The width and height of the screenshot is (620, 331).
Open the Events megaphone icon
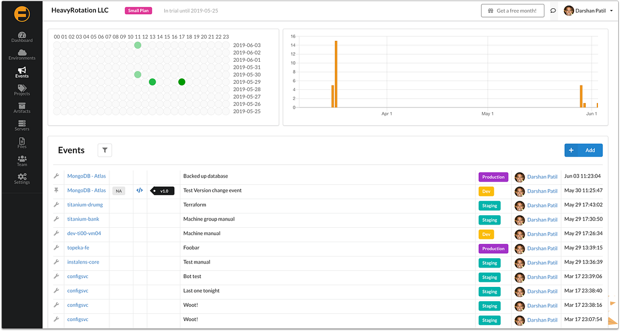(x=22, y=71)
